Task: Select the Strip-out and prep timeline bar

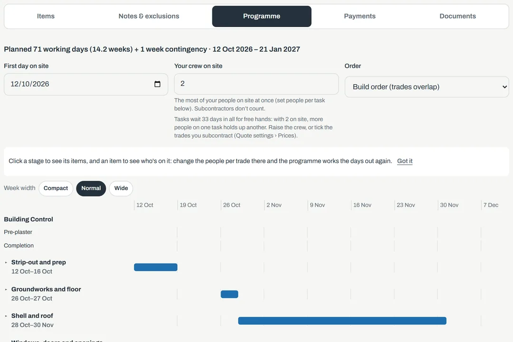Action: click(x=156, y=267)
